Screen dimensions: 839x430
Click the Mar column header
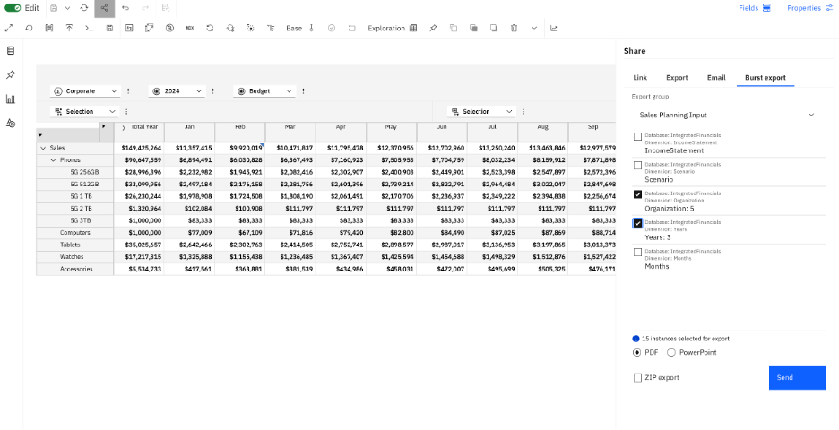coord(290,132)
